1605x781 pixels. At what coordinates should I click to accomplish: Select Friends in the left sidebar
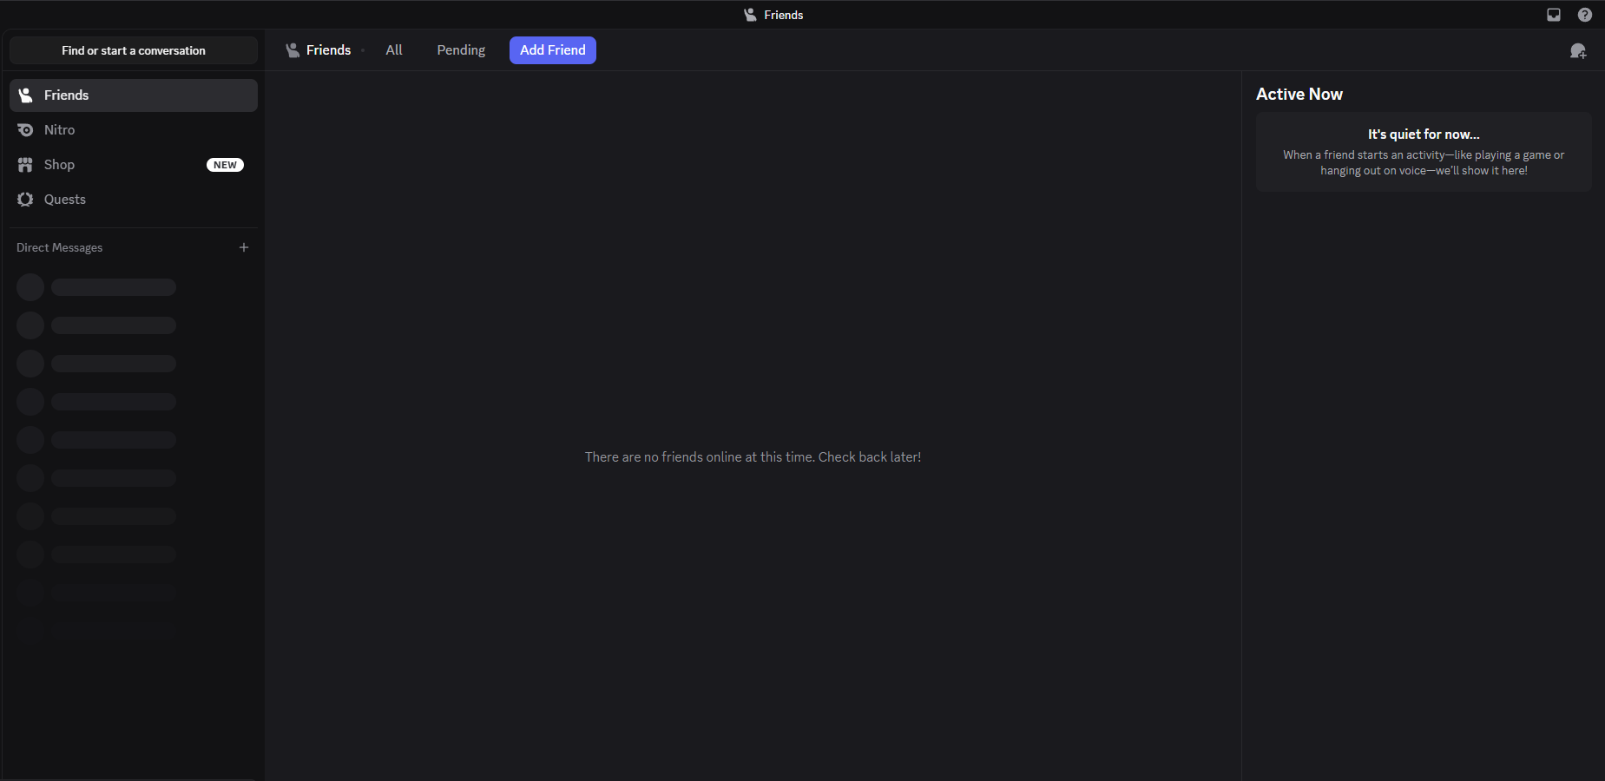[x=67, y=95]
